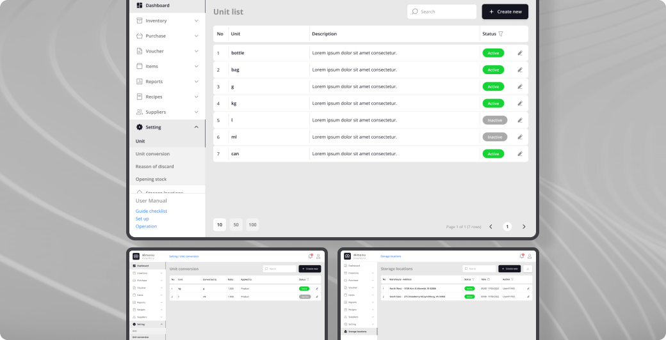Open Reason of discard submenu item

point(154,167)
